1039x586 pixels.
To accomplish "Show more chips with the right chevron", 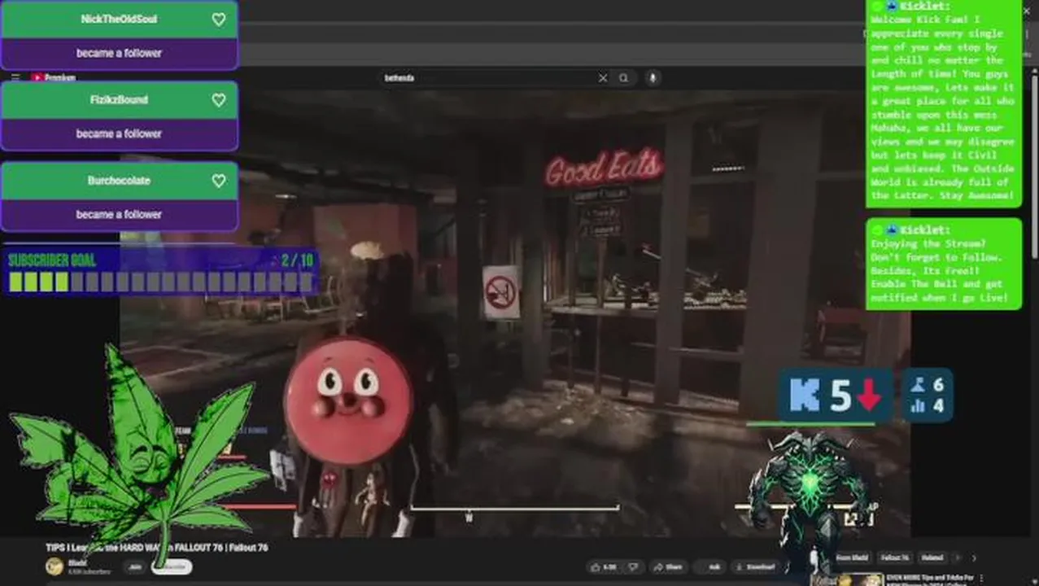I will click(x=974, y=558).
